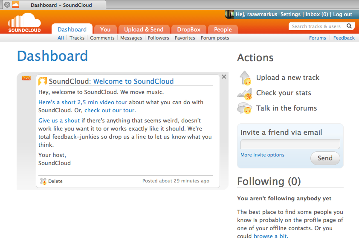Click the Dashboard page heading
359x242 pixels.
(x=52, y=56)
